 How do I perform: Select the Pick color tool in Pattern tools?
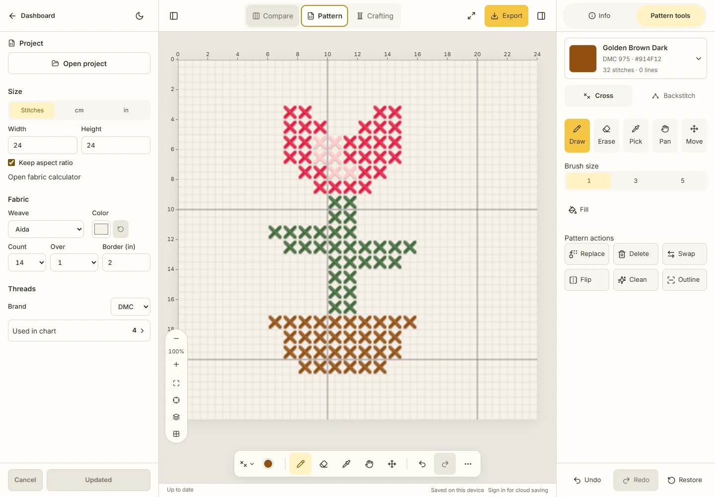636,135
